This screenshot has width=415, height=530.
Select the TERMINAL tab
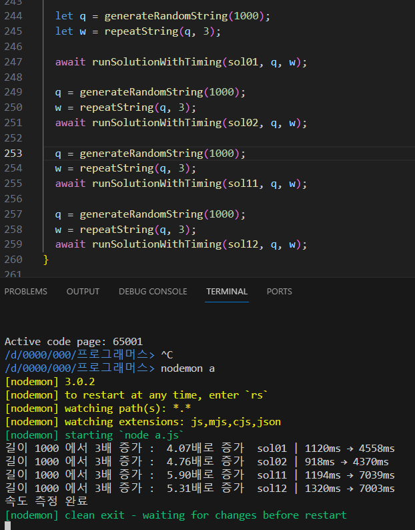pos(227,291)
